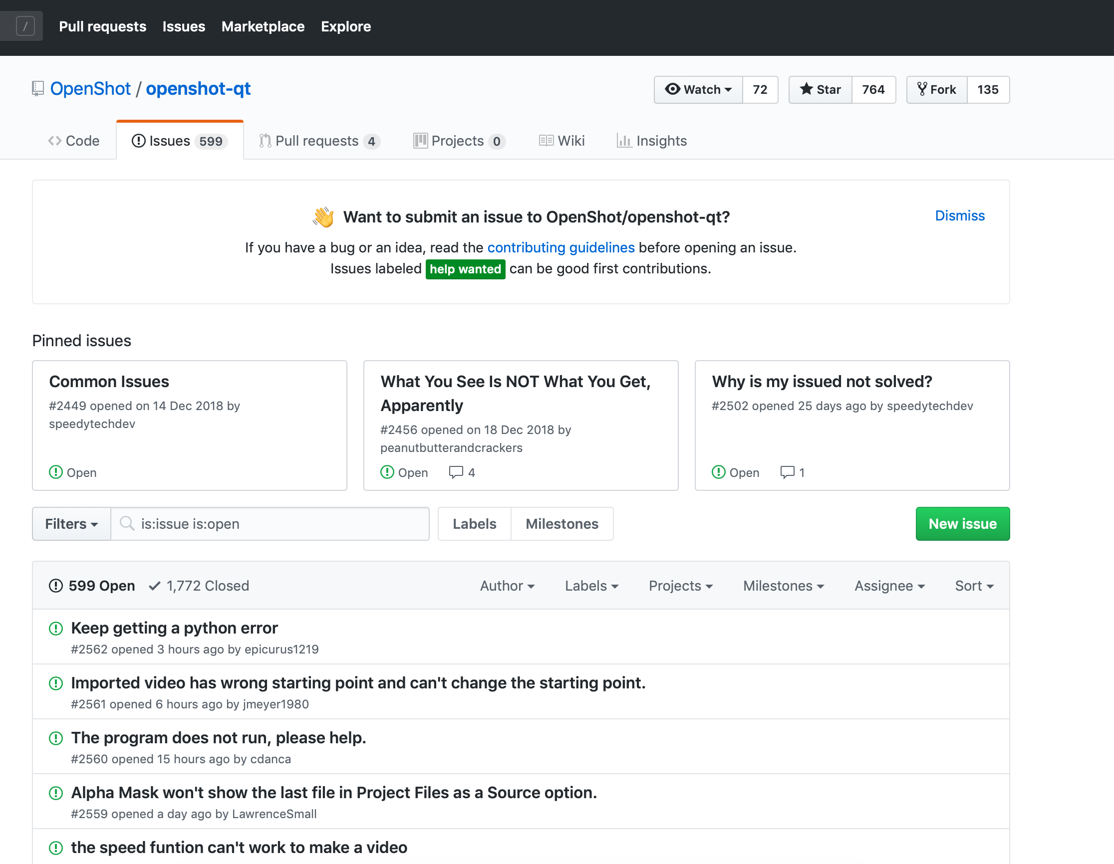Open the Insights tab
The height and width of the screenshot is (864, 1114).
pyautogui.click(x=652, y=141)
